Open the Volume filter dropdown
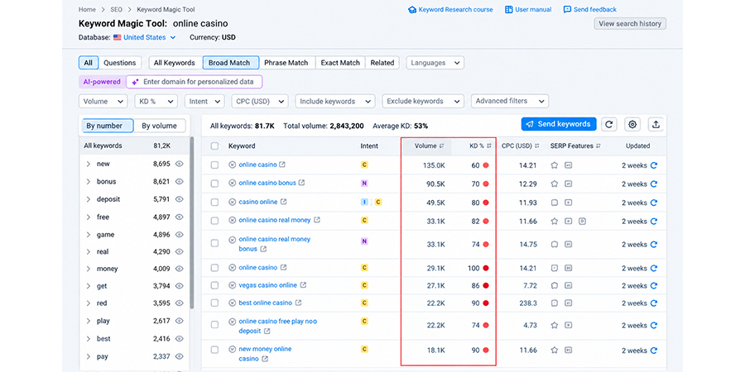 [x=103, y=101]
